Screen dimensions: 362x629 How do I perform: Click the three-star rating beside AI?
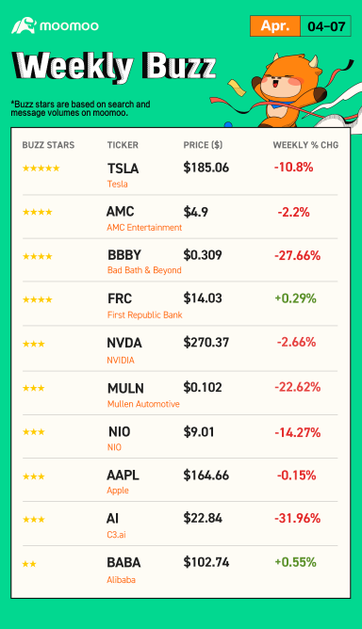34,520
